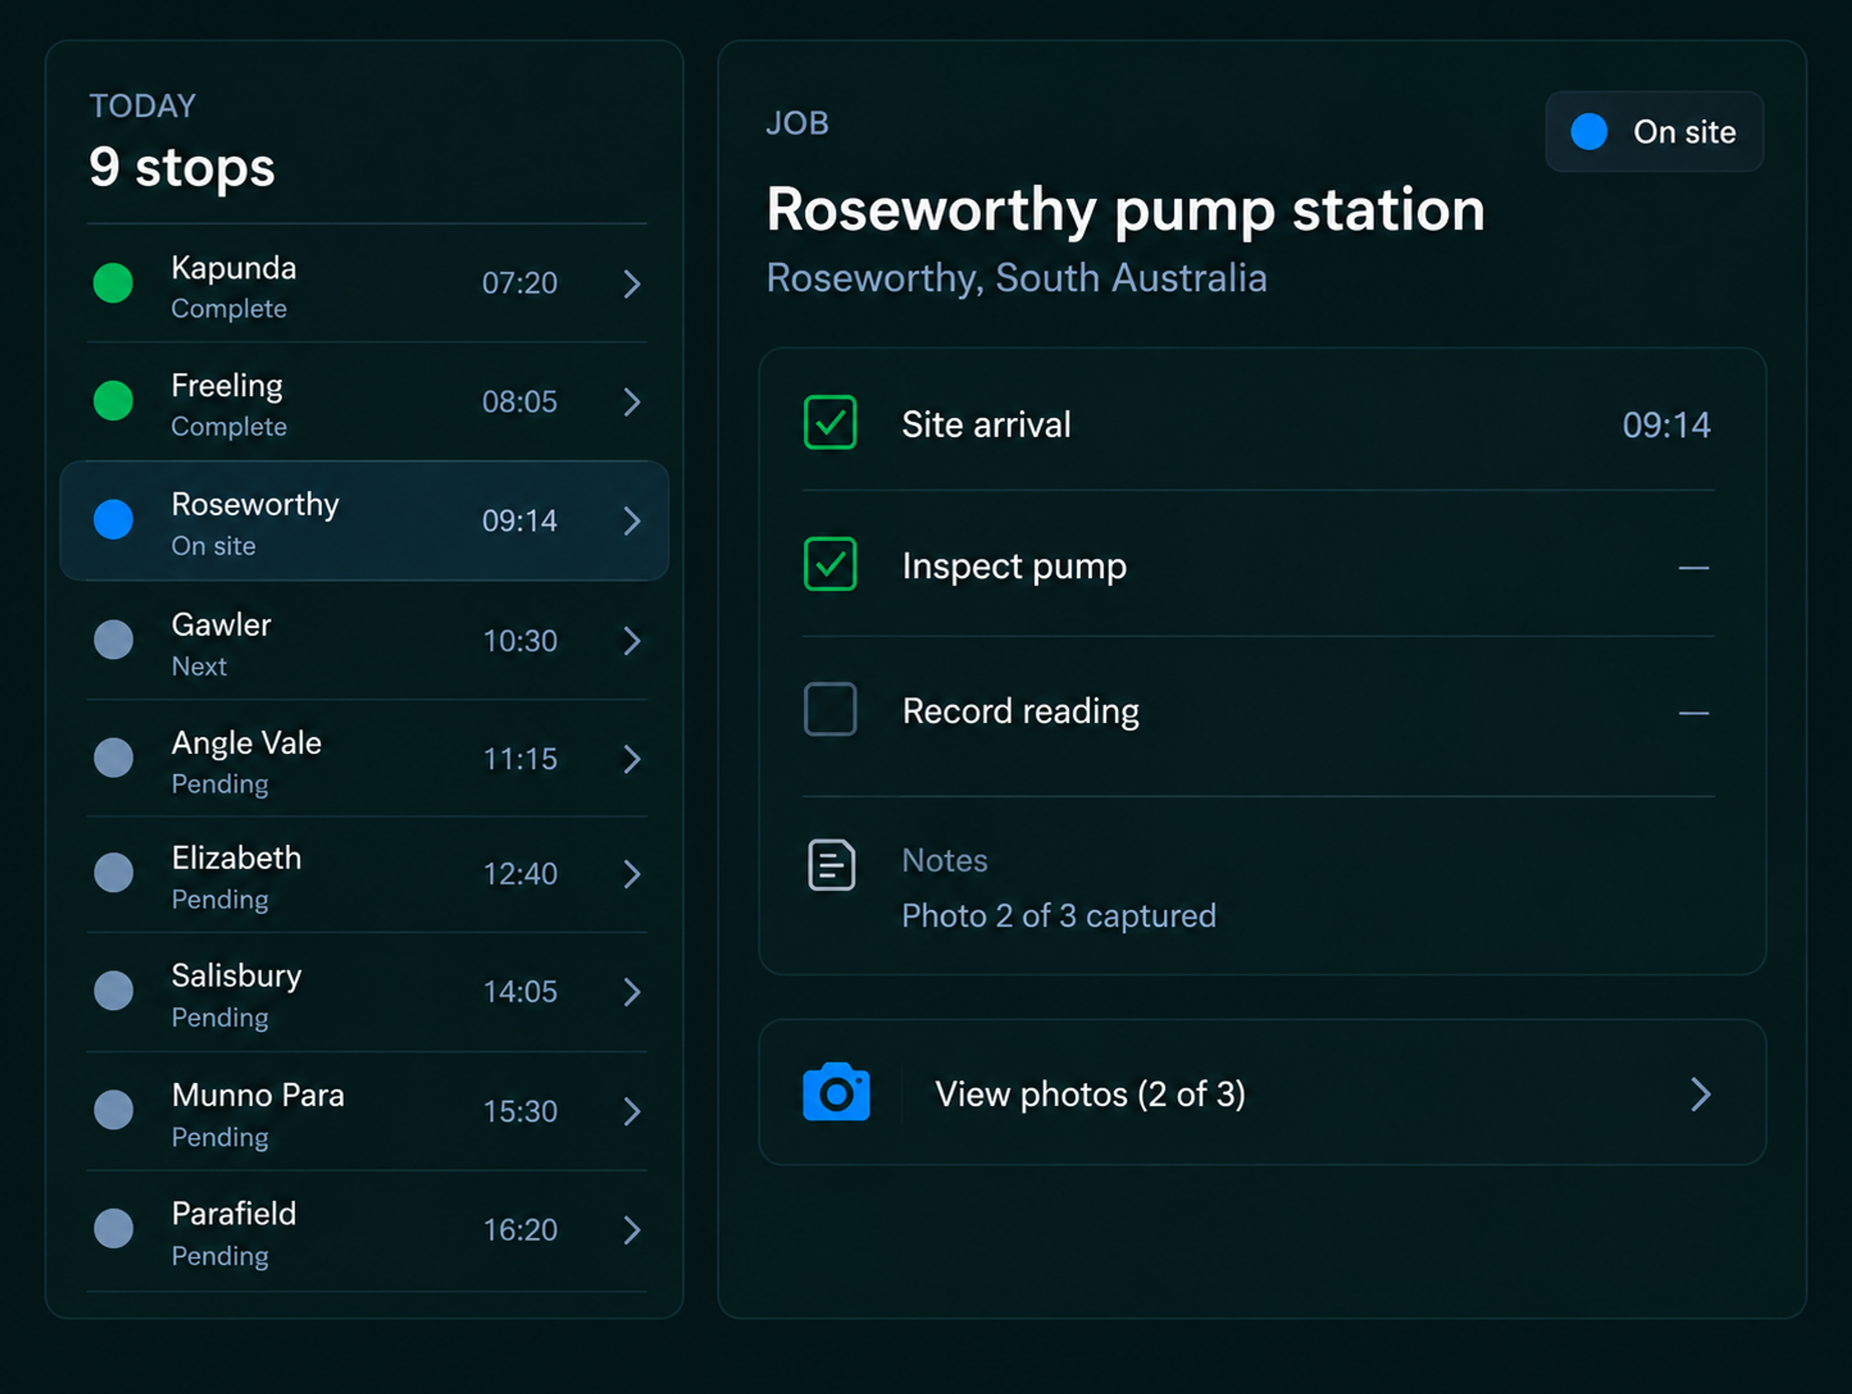Viewport: 1852px width, 1394px height.
Task: Click the Salisbury stop name
Action: tap(236, 976)
